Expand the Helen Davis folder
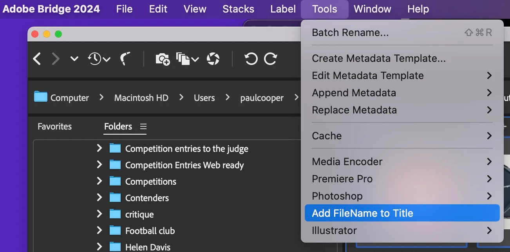Screen dimensions: 510x252 [99, 247]
